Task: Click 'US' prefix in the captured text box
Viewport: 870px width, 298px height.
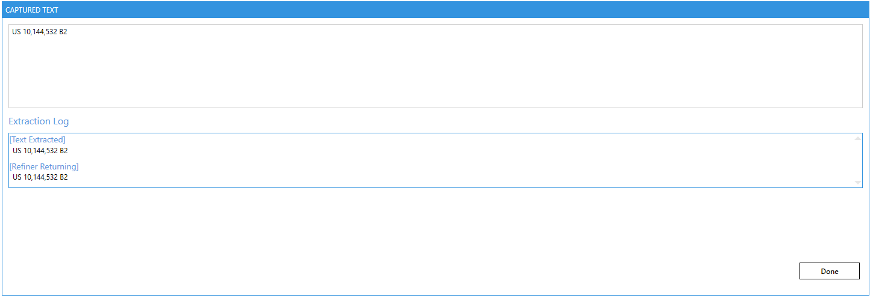Action: (16, 32)
